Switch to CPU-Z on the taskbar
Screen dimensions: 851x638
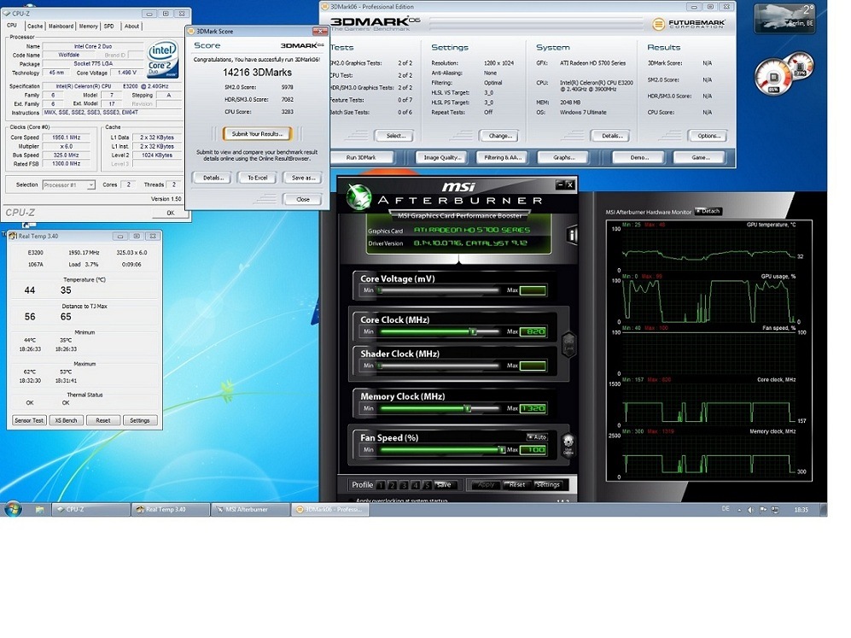pos(90,509)
